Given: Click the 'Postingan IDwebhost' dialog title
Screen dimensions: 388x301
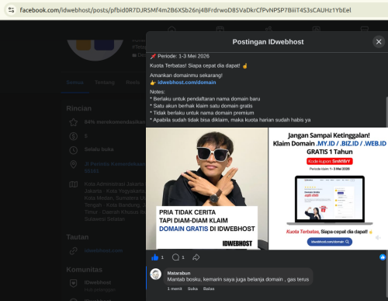Looking at the screenshot, I should 268,42.
